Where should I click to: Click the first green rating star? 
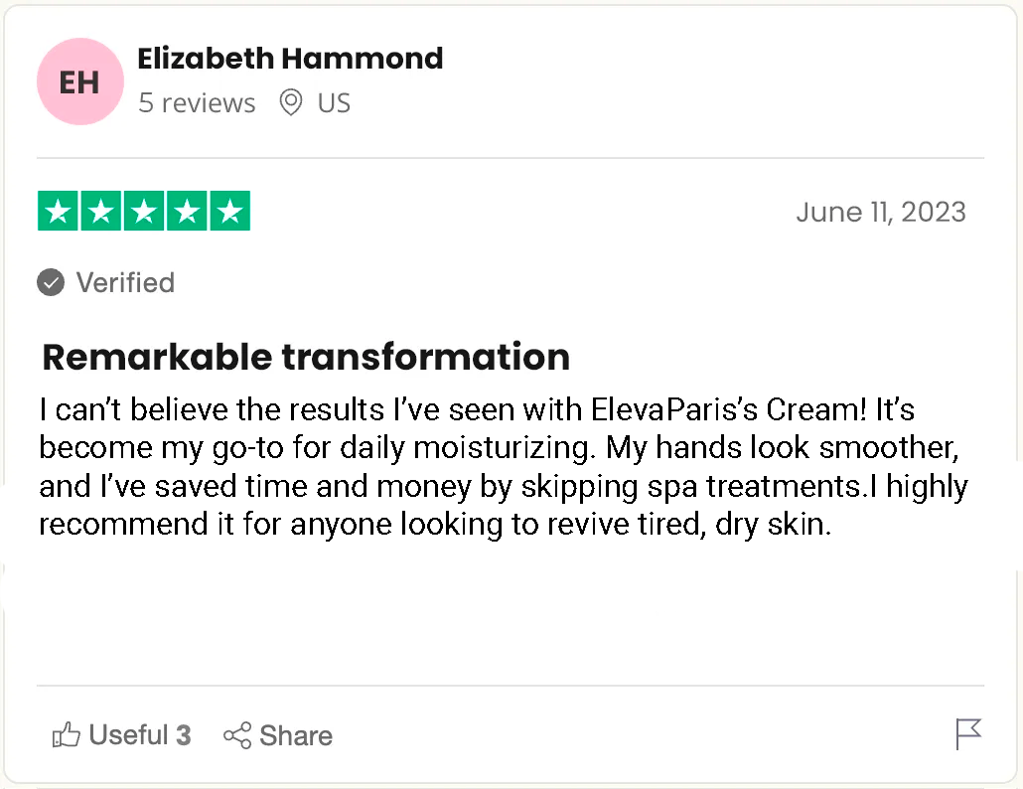[x=58, y=211]
